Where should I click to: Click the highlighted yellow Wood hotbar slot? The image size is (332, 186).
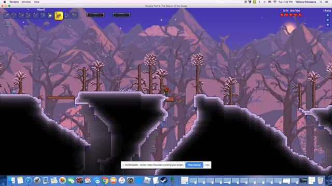pos(59,16)
